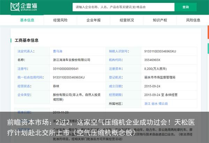Click the 企业类型 label

(x=24, y=95)
